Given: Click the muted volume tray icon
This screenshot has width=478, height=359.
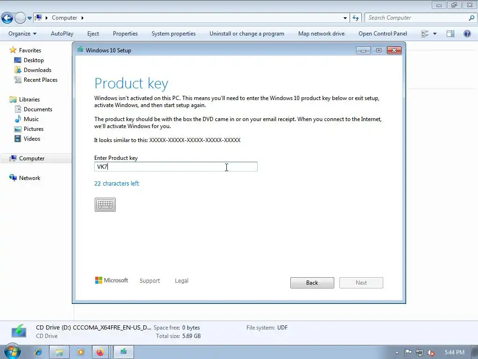Looking at the screenshot, I should 430,352.
